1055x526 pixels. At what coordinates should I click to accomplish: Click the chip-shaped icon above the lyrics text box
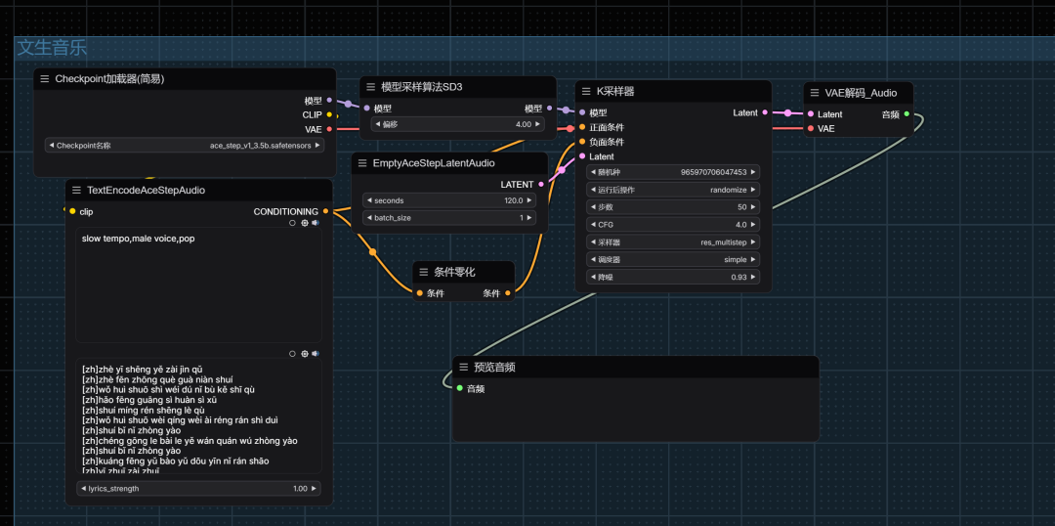point(304,354)
